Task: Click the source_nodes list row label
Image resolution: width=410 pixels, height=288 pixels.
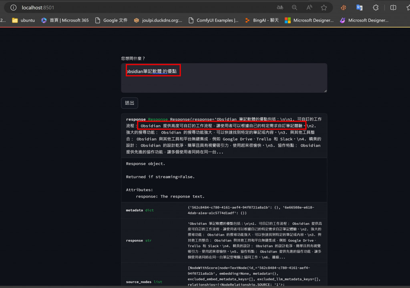Action: (144, 282)
